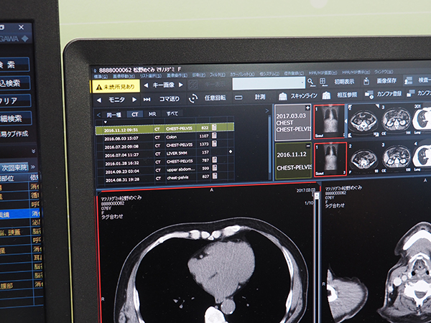The width and height of the screenshot is (431, 323).
Task: Click the previous monitor arrow
Action: (101, 99)
